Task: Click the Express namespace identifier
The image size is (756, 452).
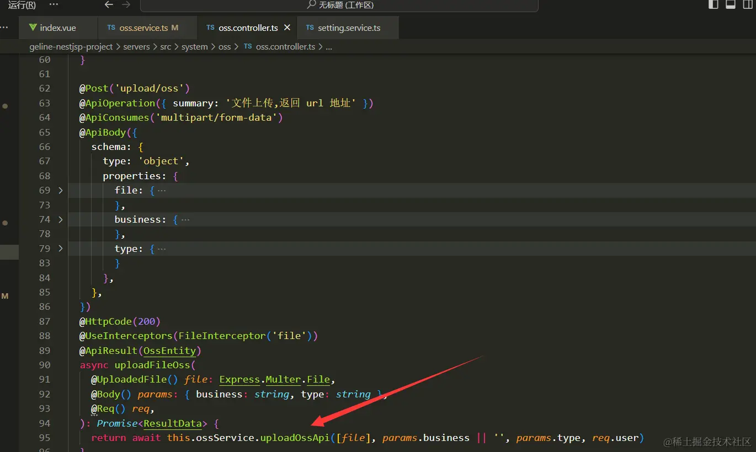Action: [239, 379]
